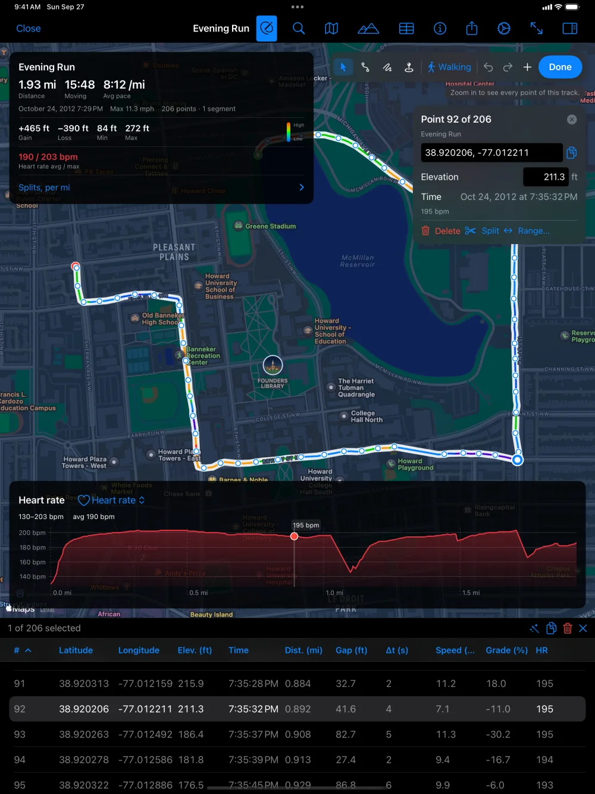This screenshot has width=595, height=794.
Task: Tap the Founders Library map marker
Action: pos(273,365)
